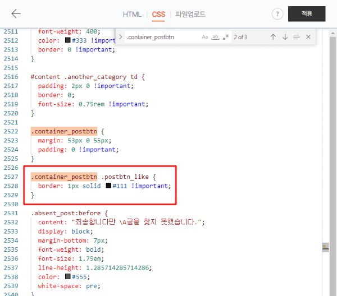337x296 pixels.
Task: Click 'display: block;' line
Action: [x=65, y=232]
